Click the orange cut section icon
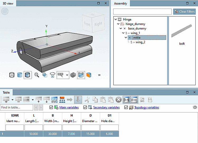This screenshot has width=198, height=143. pyautogui.click(x=89, y=75)
